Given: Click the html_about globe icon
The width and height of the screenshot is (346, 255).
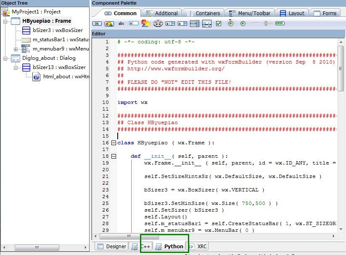Looking at the screenshot, I should pyautogui.click(x=37, y=77).
